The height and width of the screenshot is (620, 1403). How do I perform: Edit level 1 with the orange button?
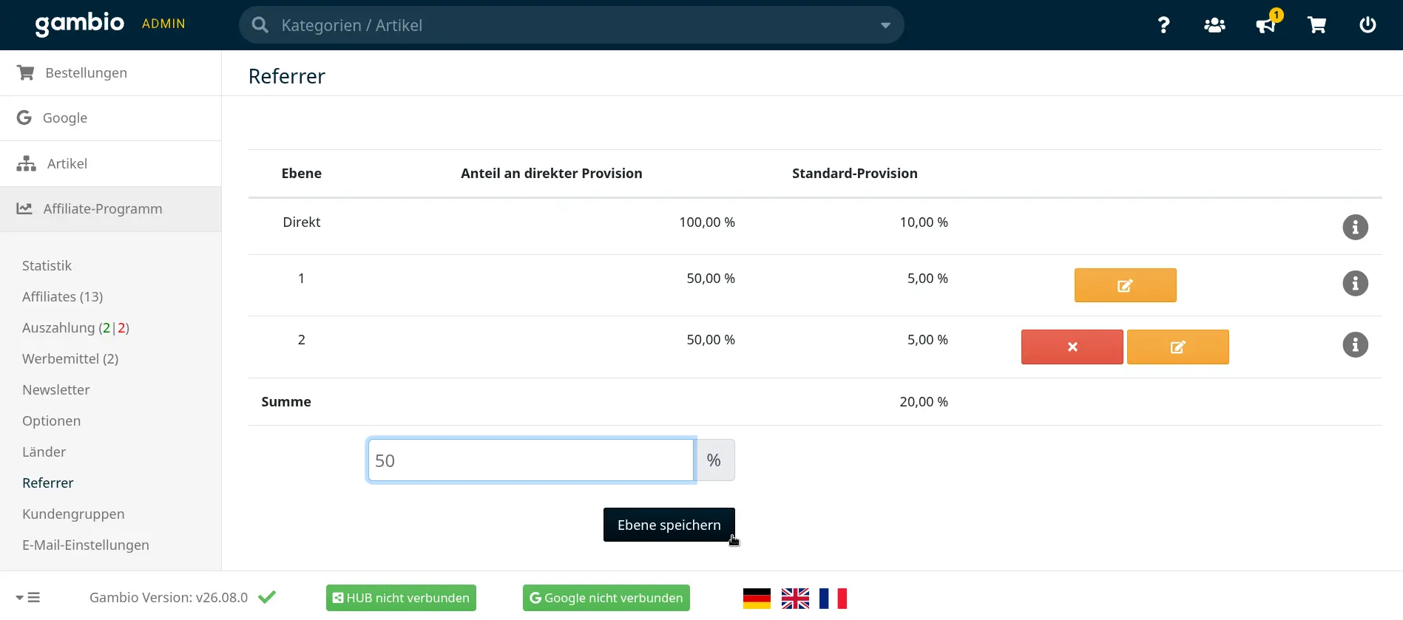pos(1125,285)
